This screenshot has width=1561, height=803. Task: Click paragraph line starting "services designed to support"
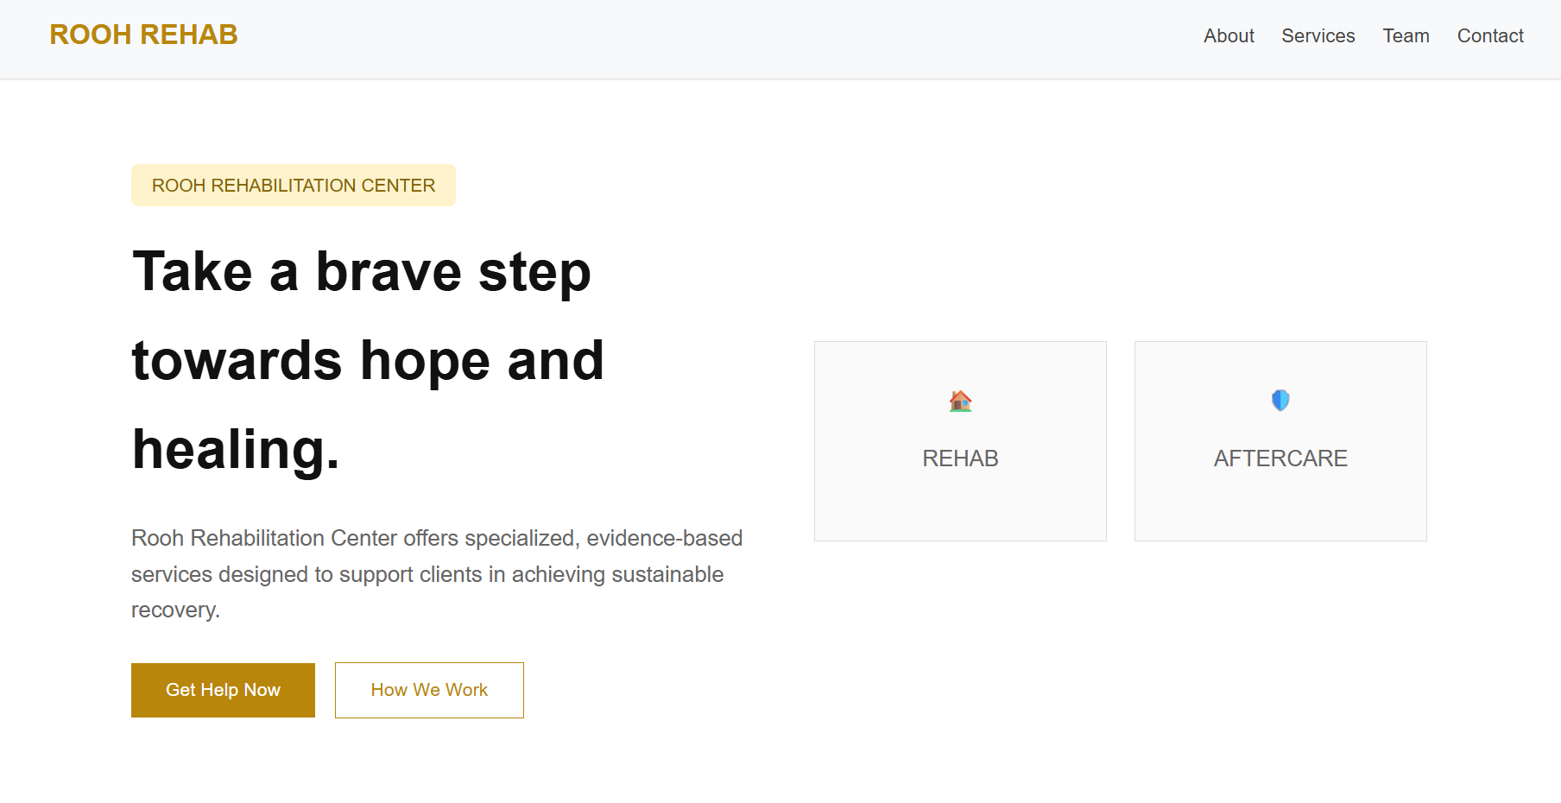[x=427, y=574]
